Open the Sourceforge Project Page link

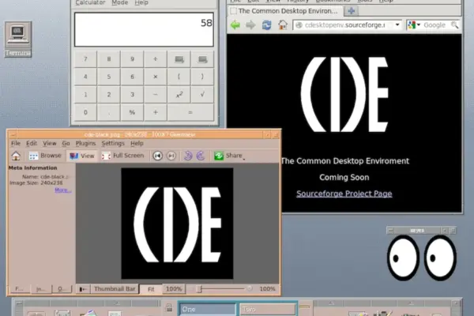tap(344, 194)
